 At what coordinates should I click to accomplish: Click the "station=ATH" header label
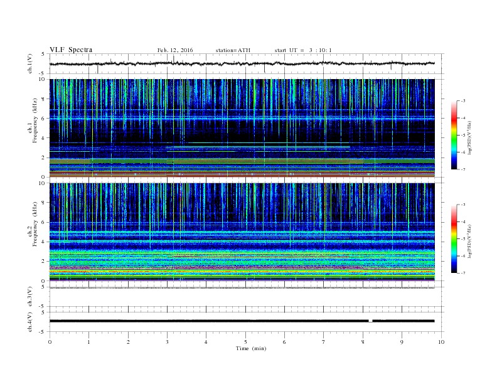(x=233, y=50)
